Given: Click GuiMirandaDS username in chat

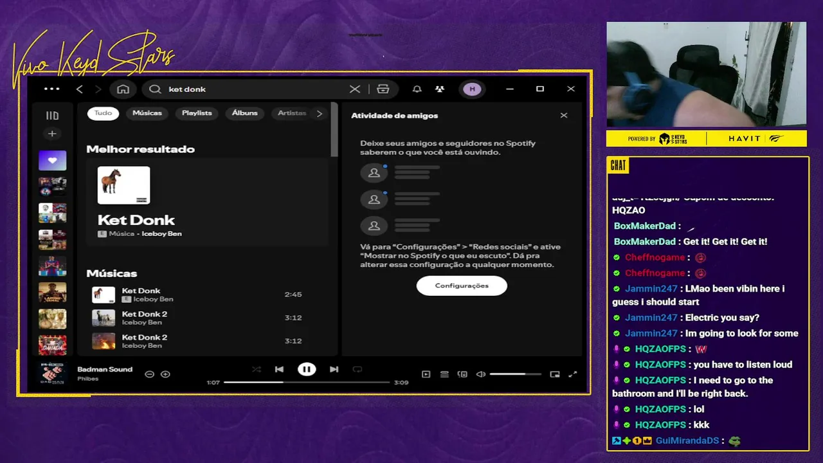Looking at the screenshot, I should pos(687,441).
